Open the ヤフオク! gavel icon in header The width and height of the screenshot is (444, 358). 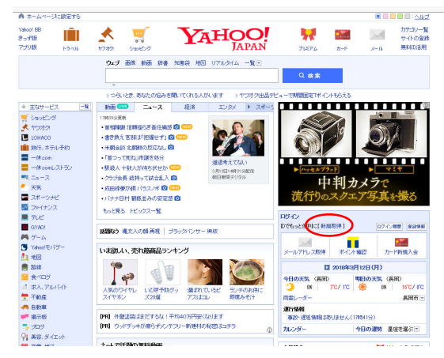(x=106, y=35)
